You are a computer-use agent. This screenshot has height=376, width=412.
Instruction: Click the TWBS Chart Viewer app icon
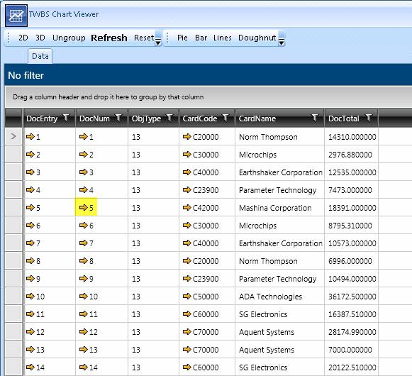tap(16, 16)
